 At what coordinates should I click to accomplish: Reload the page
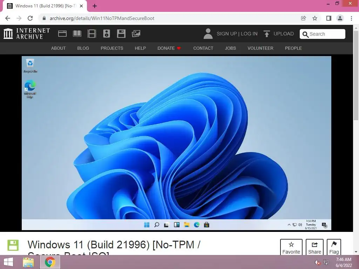coord(30,18)
